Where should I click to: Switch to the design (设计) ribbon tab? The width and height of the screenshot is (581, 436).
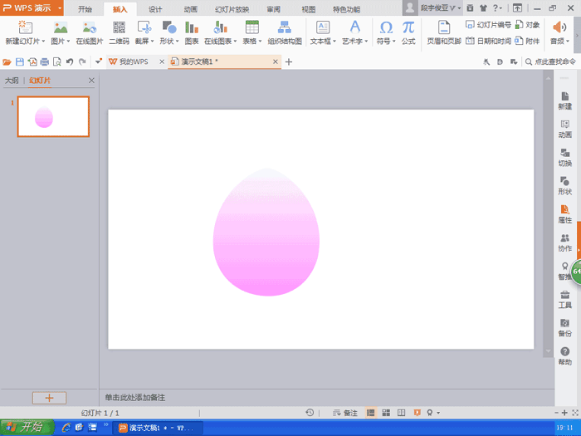[155, 9]
